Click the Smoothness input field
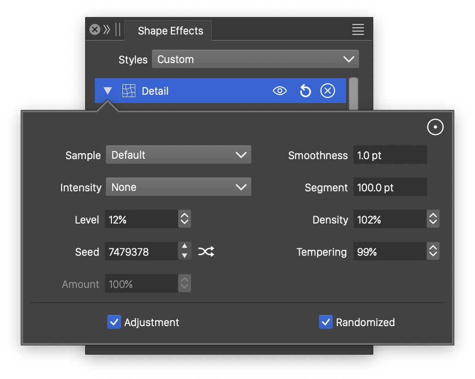This screenshot has width=475, height=379. click(x=390, y=155)
